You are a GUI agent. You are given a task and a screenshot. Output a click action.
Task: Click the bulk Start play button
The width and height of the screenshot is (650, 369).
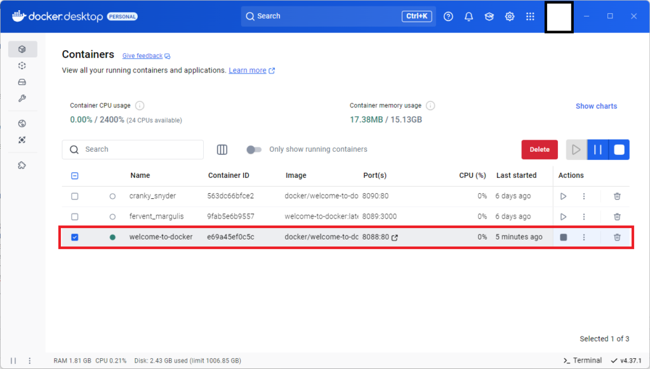point(576,150)
